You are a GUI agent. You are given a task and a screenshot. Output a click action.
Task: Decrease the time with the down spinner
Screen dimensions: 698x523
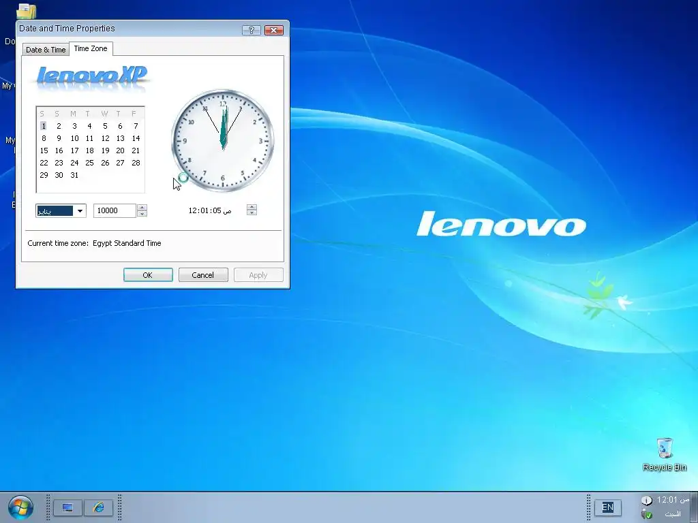pyautogui.click(x=252, y=212)
